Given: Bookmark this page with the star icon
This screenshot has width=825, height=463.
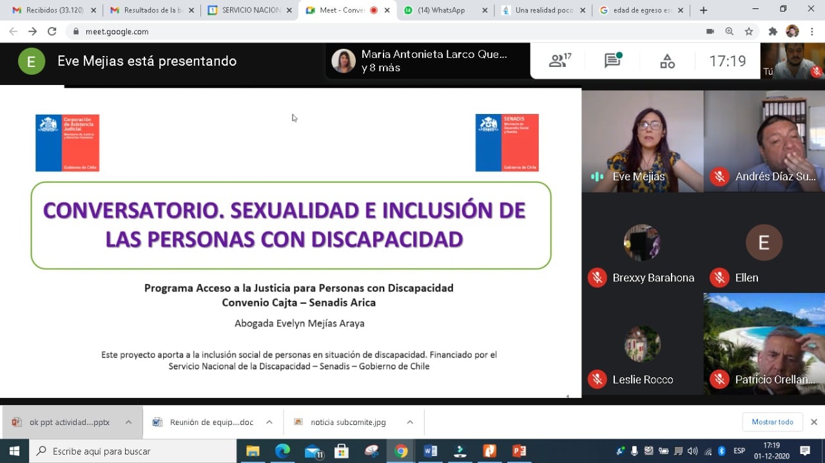Looking at the screenshot, I should tap(749, 32).
